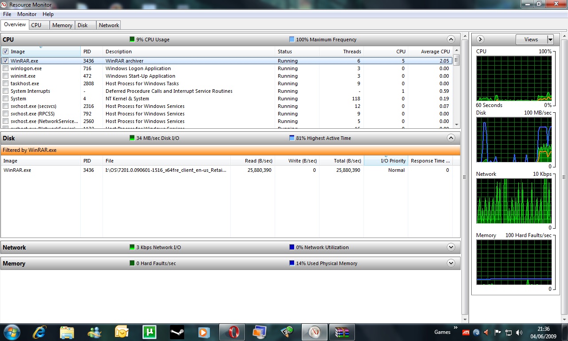Open the Monitor menu
568x341 pixels.
pos(27,14)
